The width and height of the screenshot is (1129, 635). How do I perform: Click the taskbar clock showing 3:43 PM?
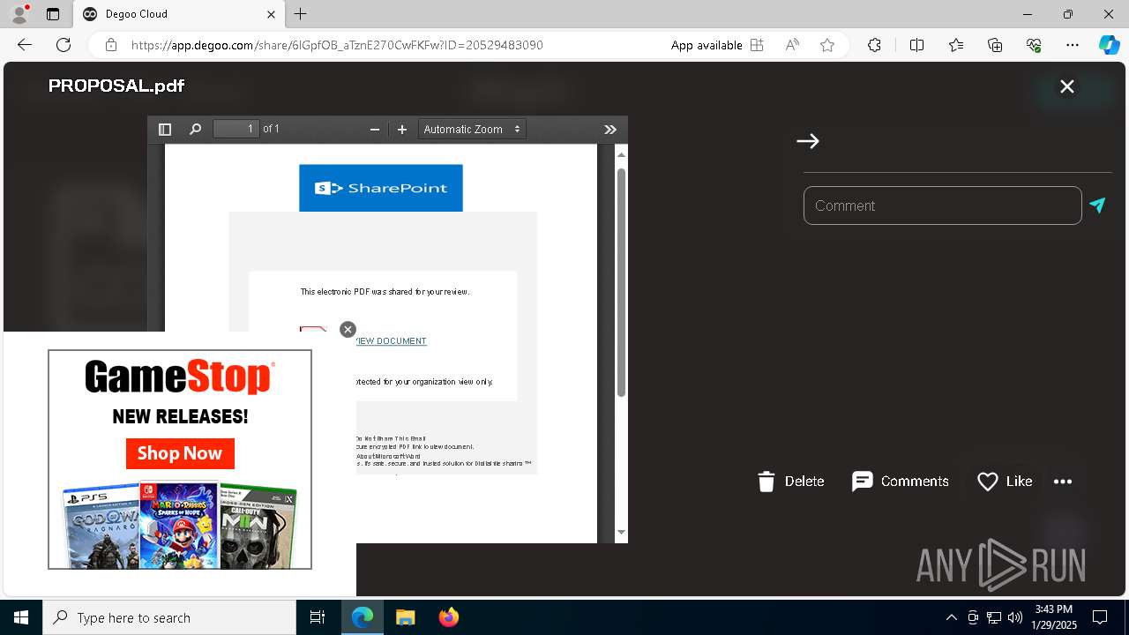point(1054,617)
